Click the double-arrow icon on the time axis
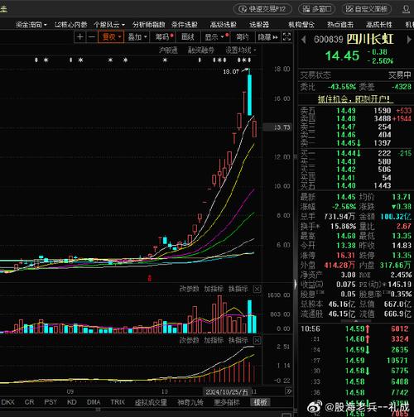 (x=288, y=391)
